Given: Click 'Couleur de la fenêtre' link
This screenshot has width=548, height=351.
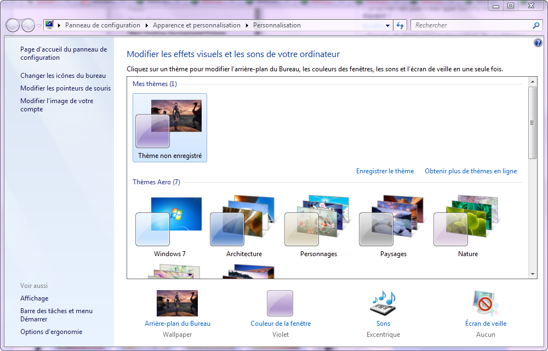Looking at the screenshot, I should (281, 324).
